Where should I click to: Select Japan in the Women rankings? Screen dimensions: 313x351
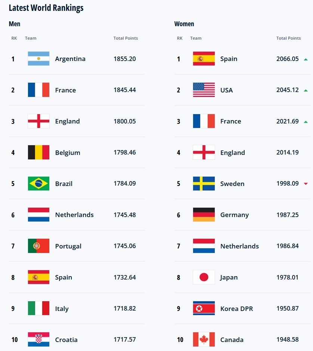point(229,278)
